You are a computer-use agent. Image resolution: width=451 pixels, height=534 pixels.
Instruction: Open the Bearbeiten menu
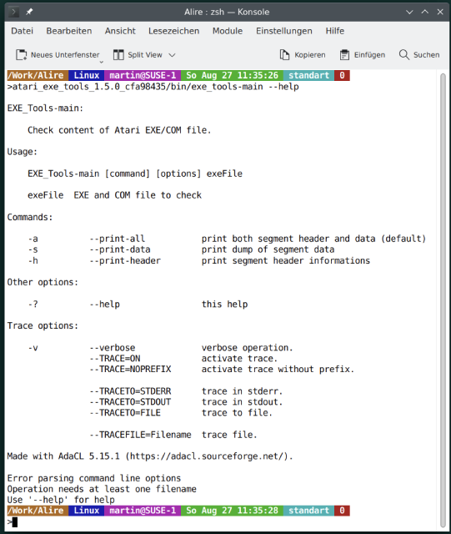[x=69, y=31]
